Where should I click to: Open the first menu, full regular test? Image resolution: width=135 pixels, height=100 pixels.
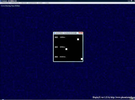5,3
